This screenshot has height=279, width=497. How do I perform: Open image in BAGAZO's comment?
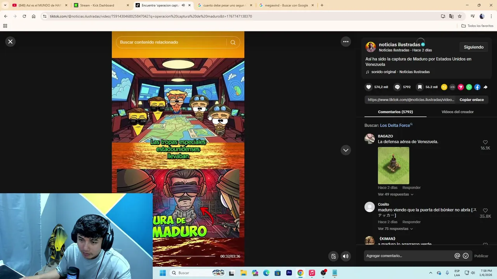coord(393,165)
